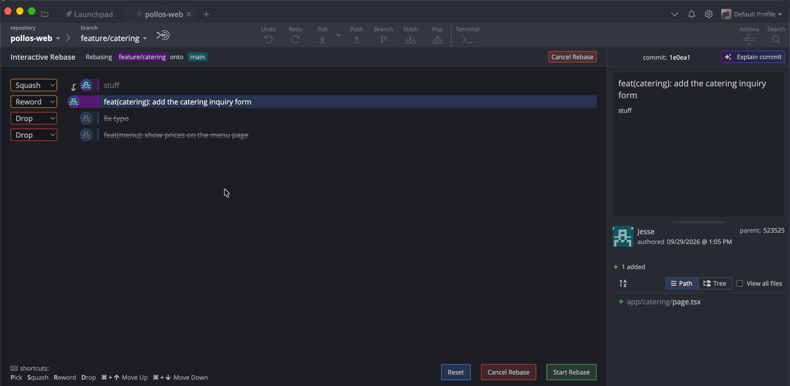Click the folder icon in tab bar

click(x=45, y=14)
